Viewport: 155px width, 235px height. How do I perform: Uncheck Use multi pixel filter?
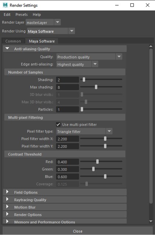[58, 124]
